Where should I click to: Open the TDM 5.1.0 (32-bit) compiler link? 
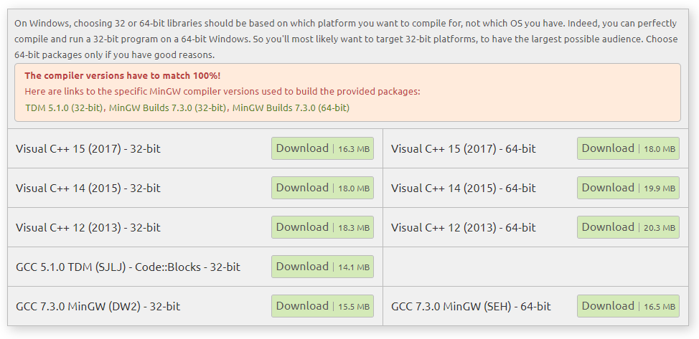[x=65, y=108]
